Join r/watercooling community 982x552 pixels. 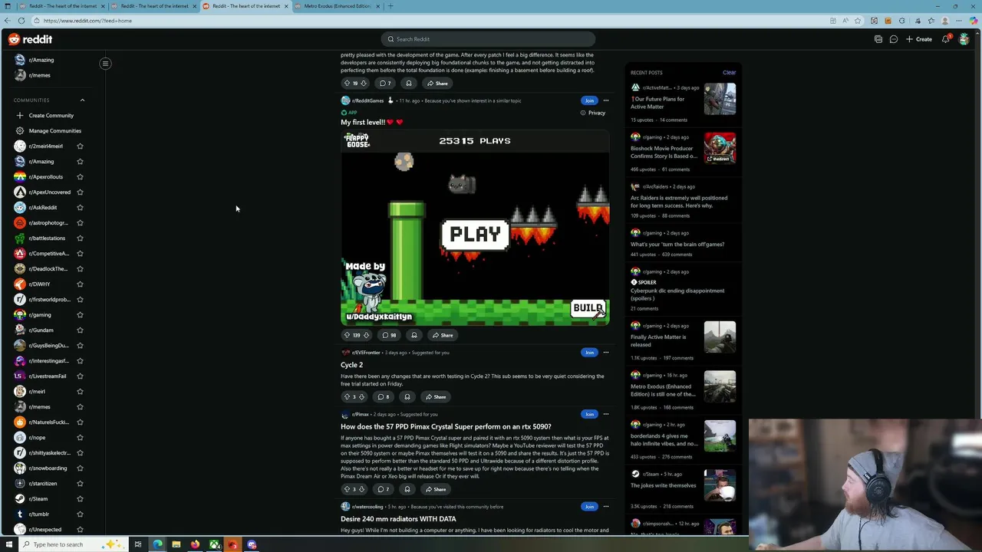point(589,507)
